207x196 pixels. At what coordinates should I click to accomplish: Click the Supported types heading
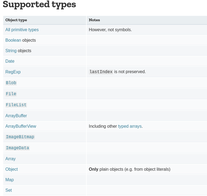(x=39, y=5)
